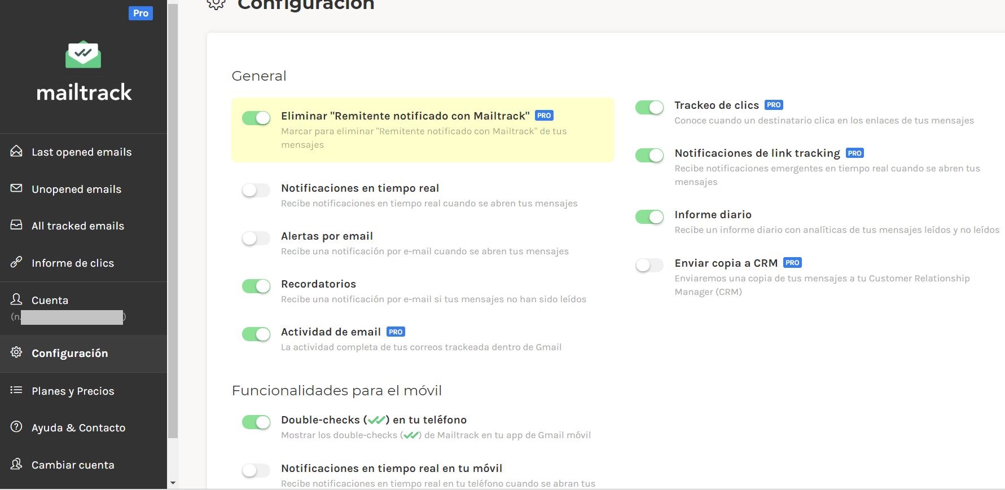This screenshot has width=1005, height=490.
Task: Click PRO badge beside Enviar copia a CRM
Action: point(792,263)
